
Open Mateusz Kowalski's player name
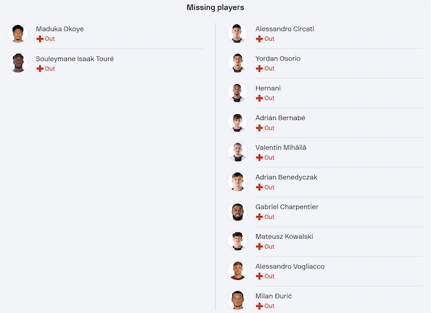(x=284, y=237)
